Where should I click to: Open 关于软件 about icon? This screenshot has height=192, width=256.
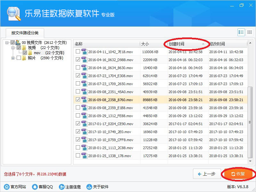point(91,187)
